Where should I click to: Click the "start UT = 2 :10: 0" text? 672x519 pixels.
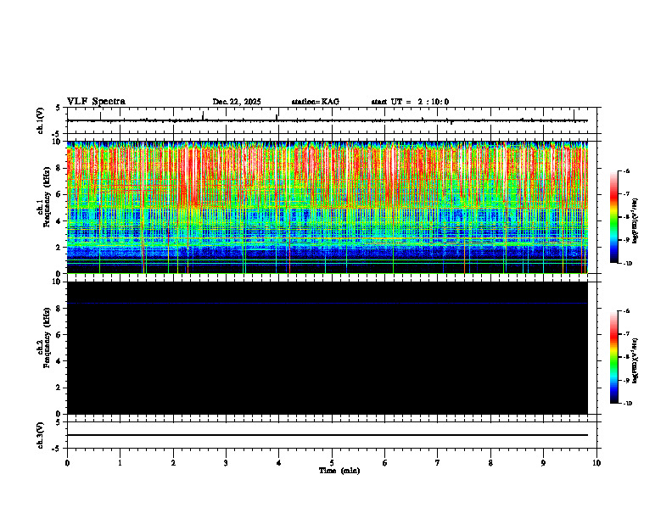pos(410,102)
